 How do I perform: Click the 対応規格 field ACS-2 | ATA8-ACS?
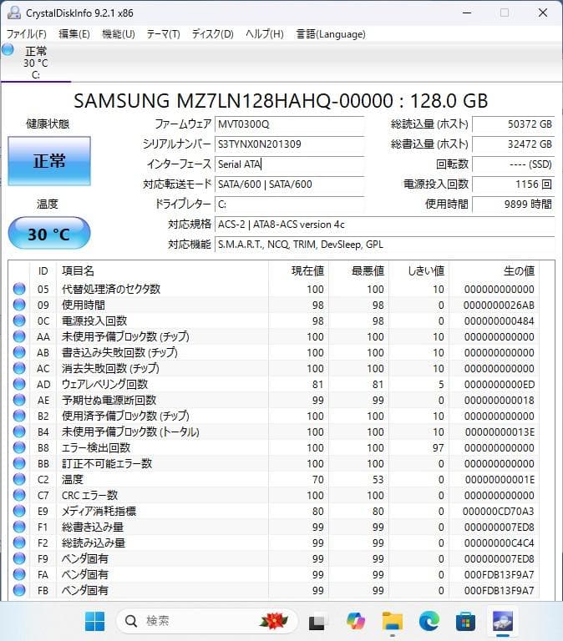click(384, 225)
